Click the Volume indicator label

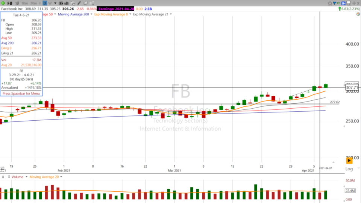click(18, 177)
